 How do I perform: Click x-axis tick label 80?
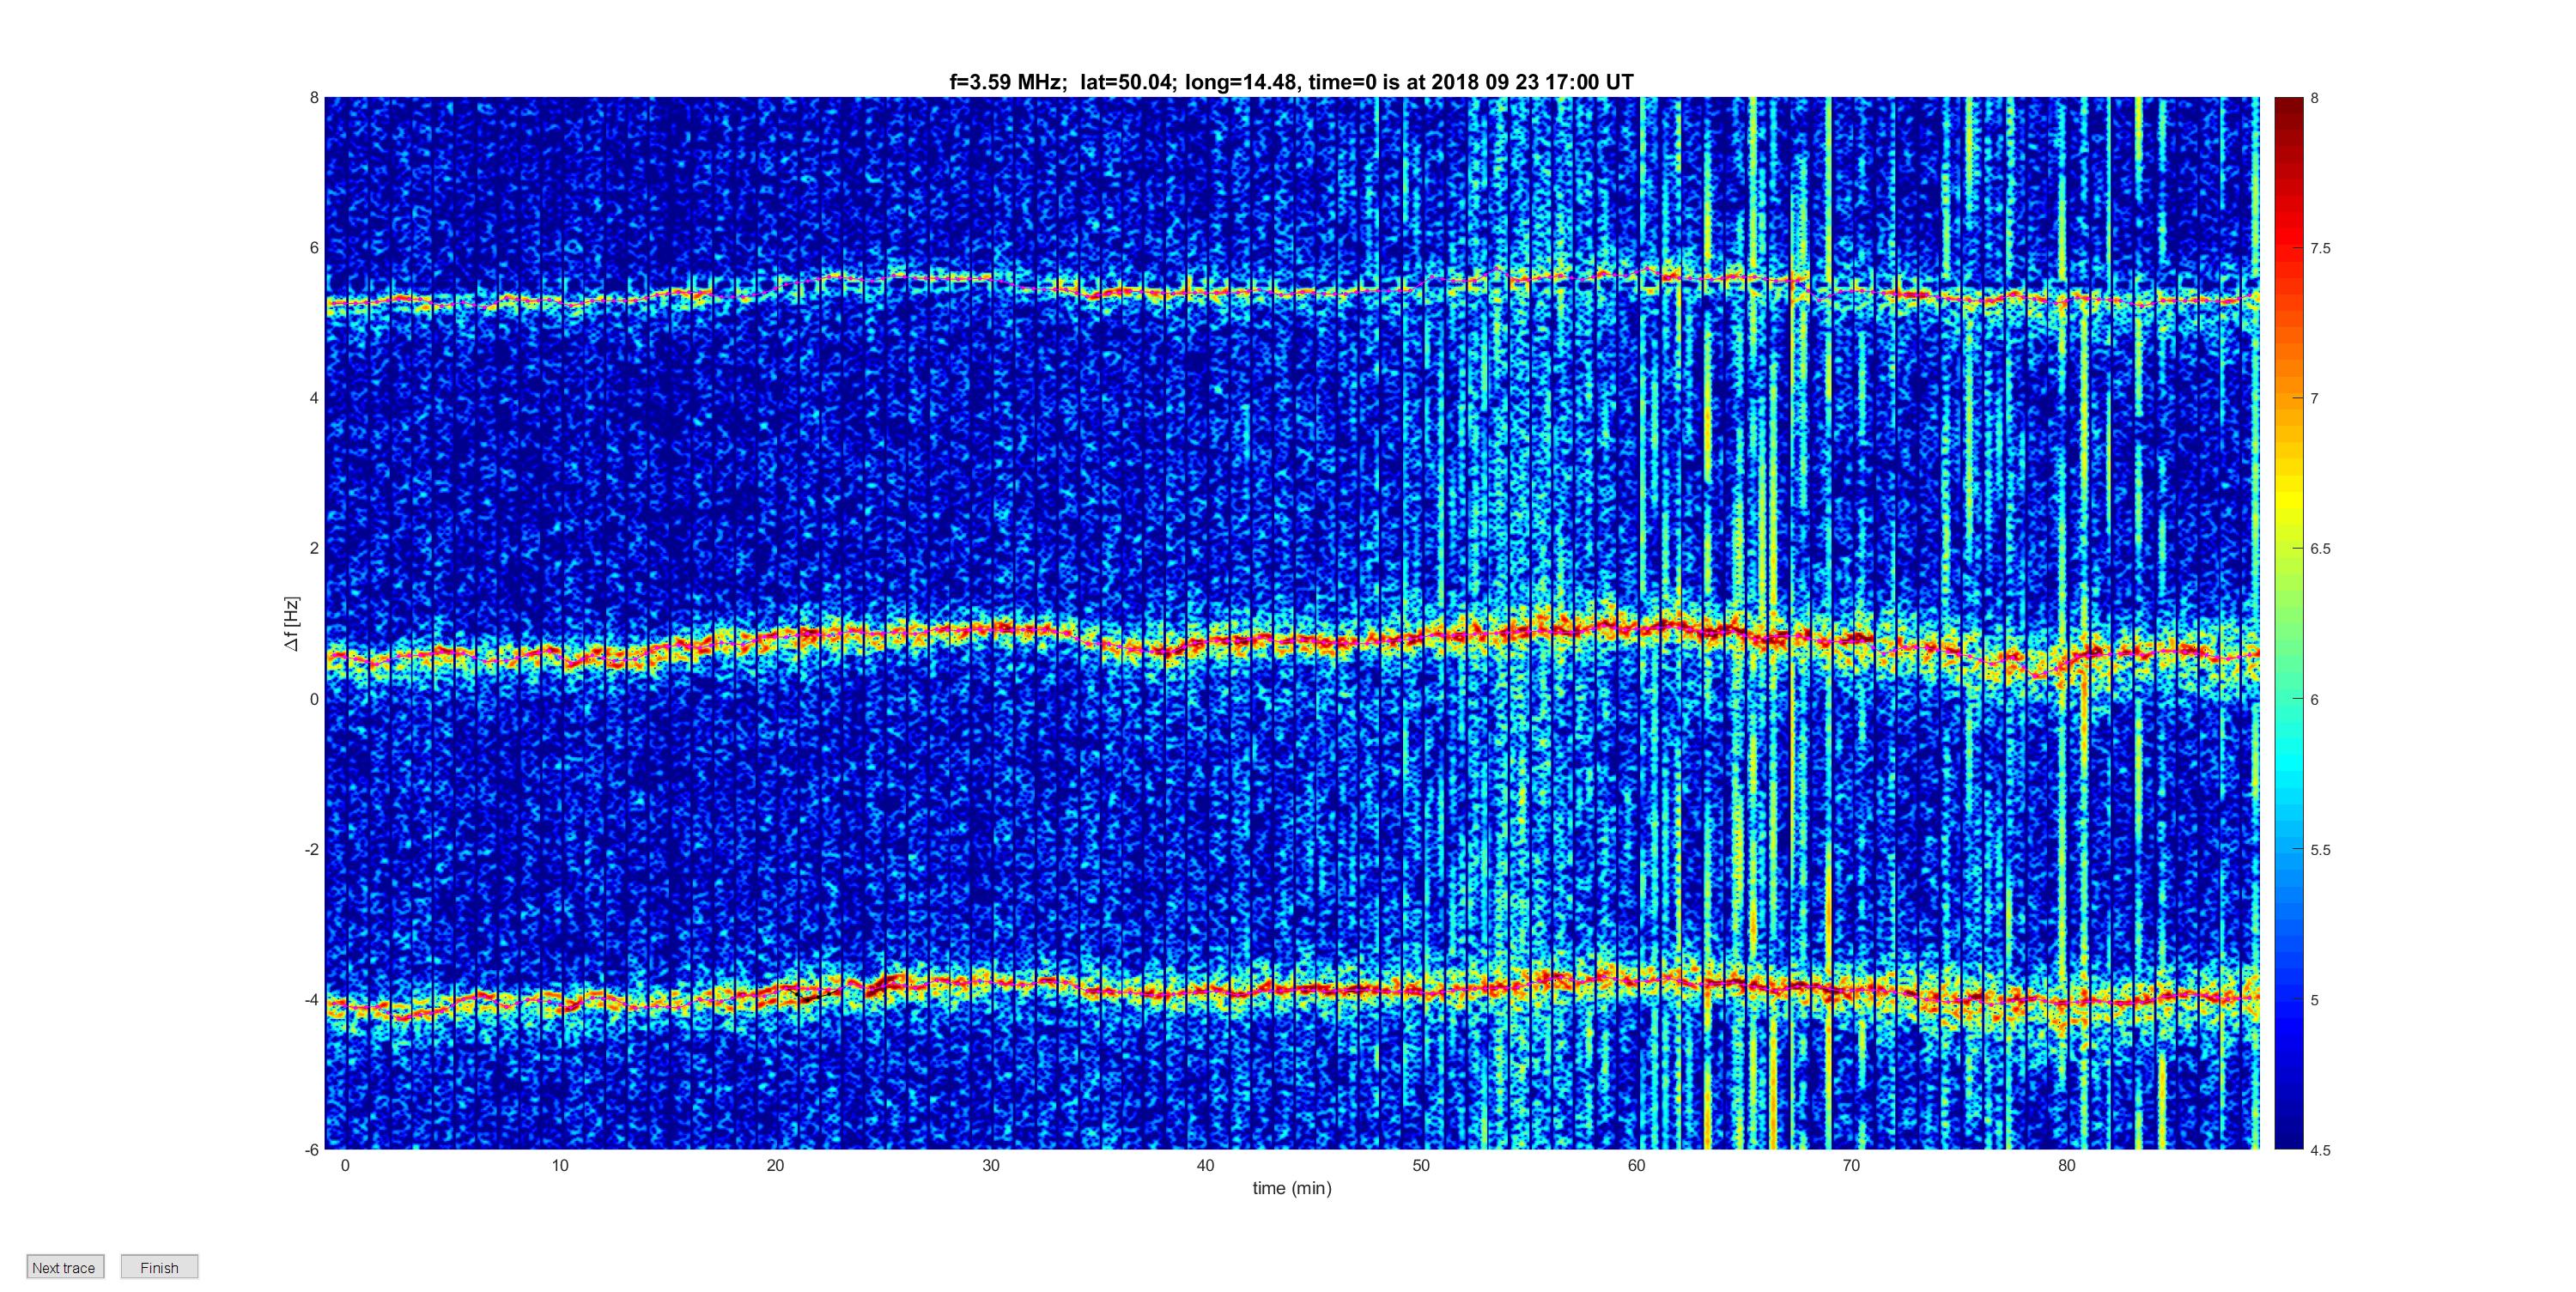pyautogui.click(x=2066, y=1166)
